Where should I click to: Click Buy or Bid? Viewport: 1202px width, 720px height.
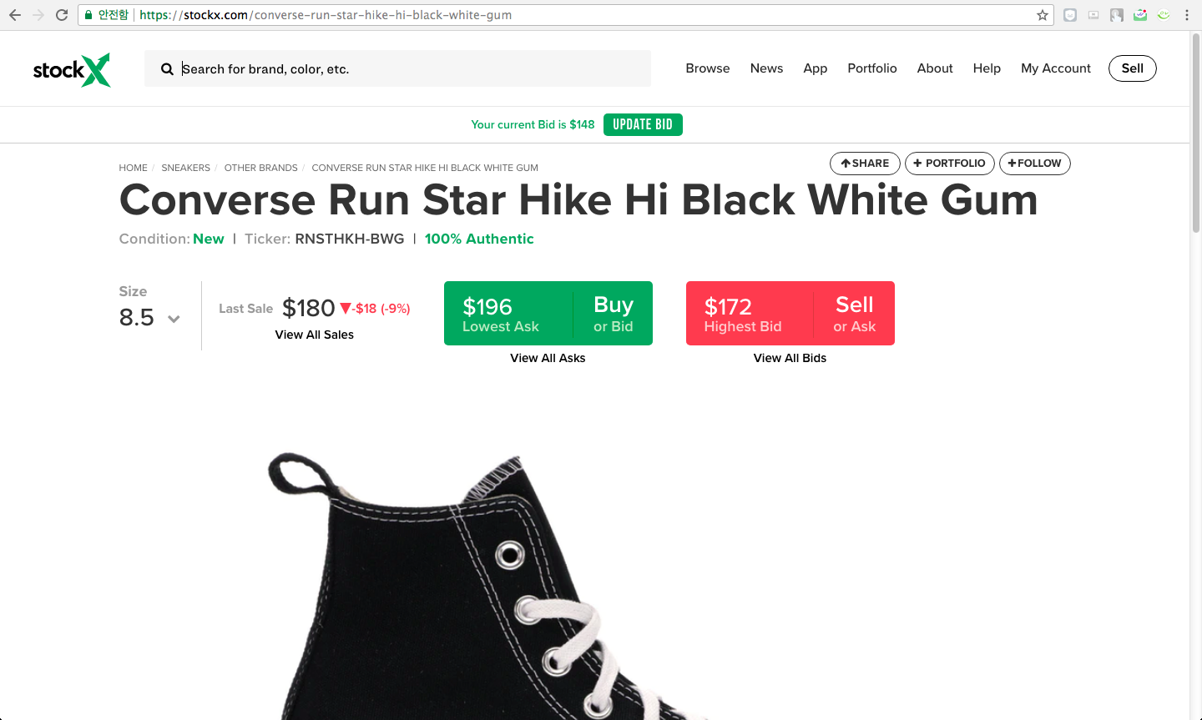pos(614,314)
